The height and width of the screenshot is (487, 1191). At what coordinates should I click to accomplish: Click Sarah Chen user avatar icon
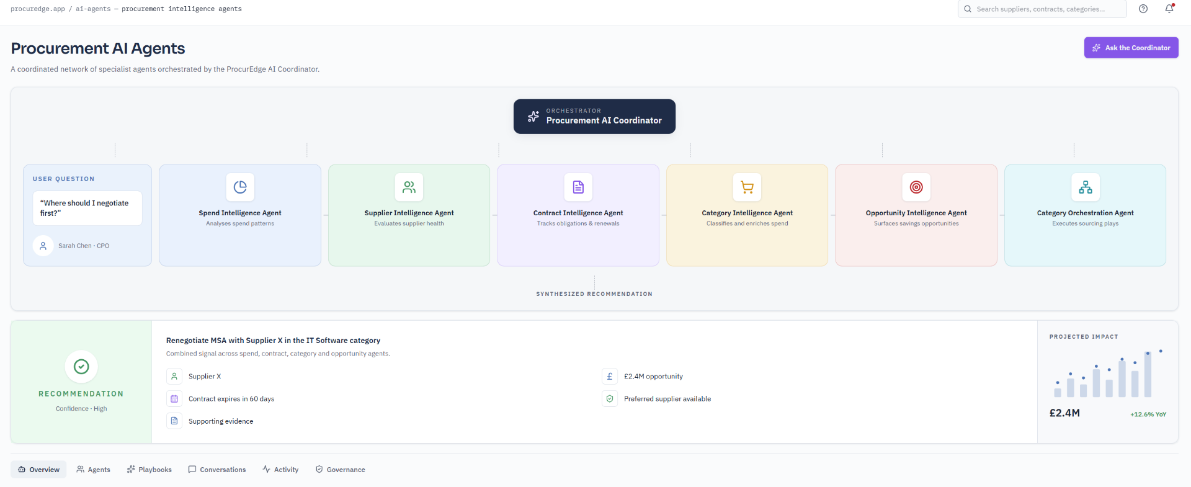[x=43, y=246]
